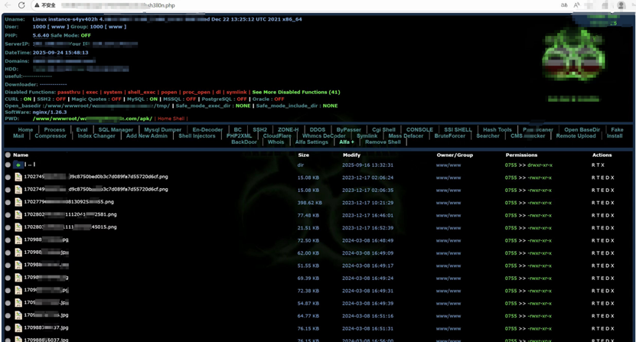Screen dimensions: 636x342
Task: Click the file icon of the 398.62 KB png
Action: point(18,203)
